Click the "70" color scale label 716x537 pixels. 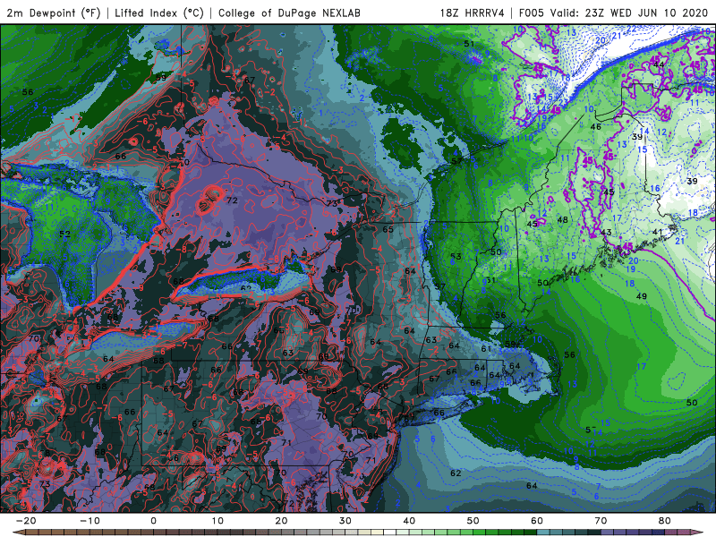pos(601,521)
